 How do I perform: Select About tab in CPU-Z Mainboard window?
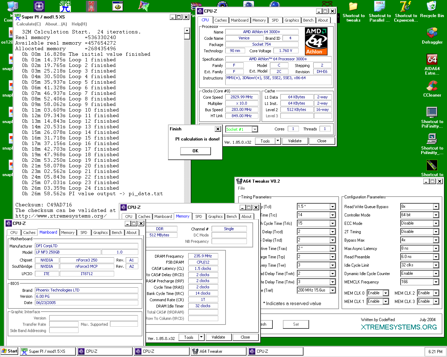[132, 233]
